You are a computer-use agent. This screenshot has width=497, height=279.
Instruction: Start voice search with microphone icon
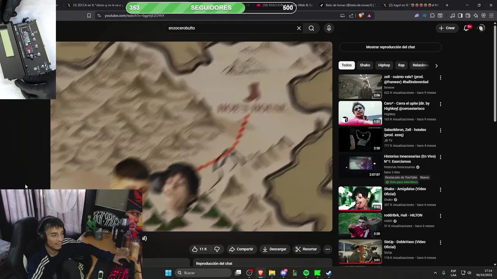tap(329, 28)
